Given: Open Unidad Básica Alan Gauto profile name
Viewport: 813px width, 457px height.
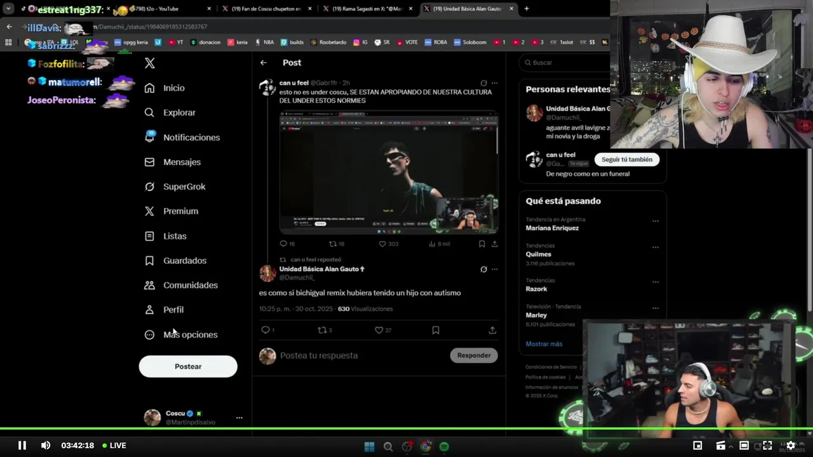Looking at the screenshot, I should click(322, 269).
